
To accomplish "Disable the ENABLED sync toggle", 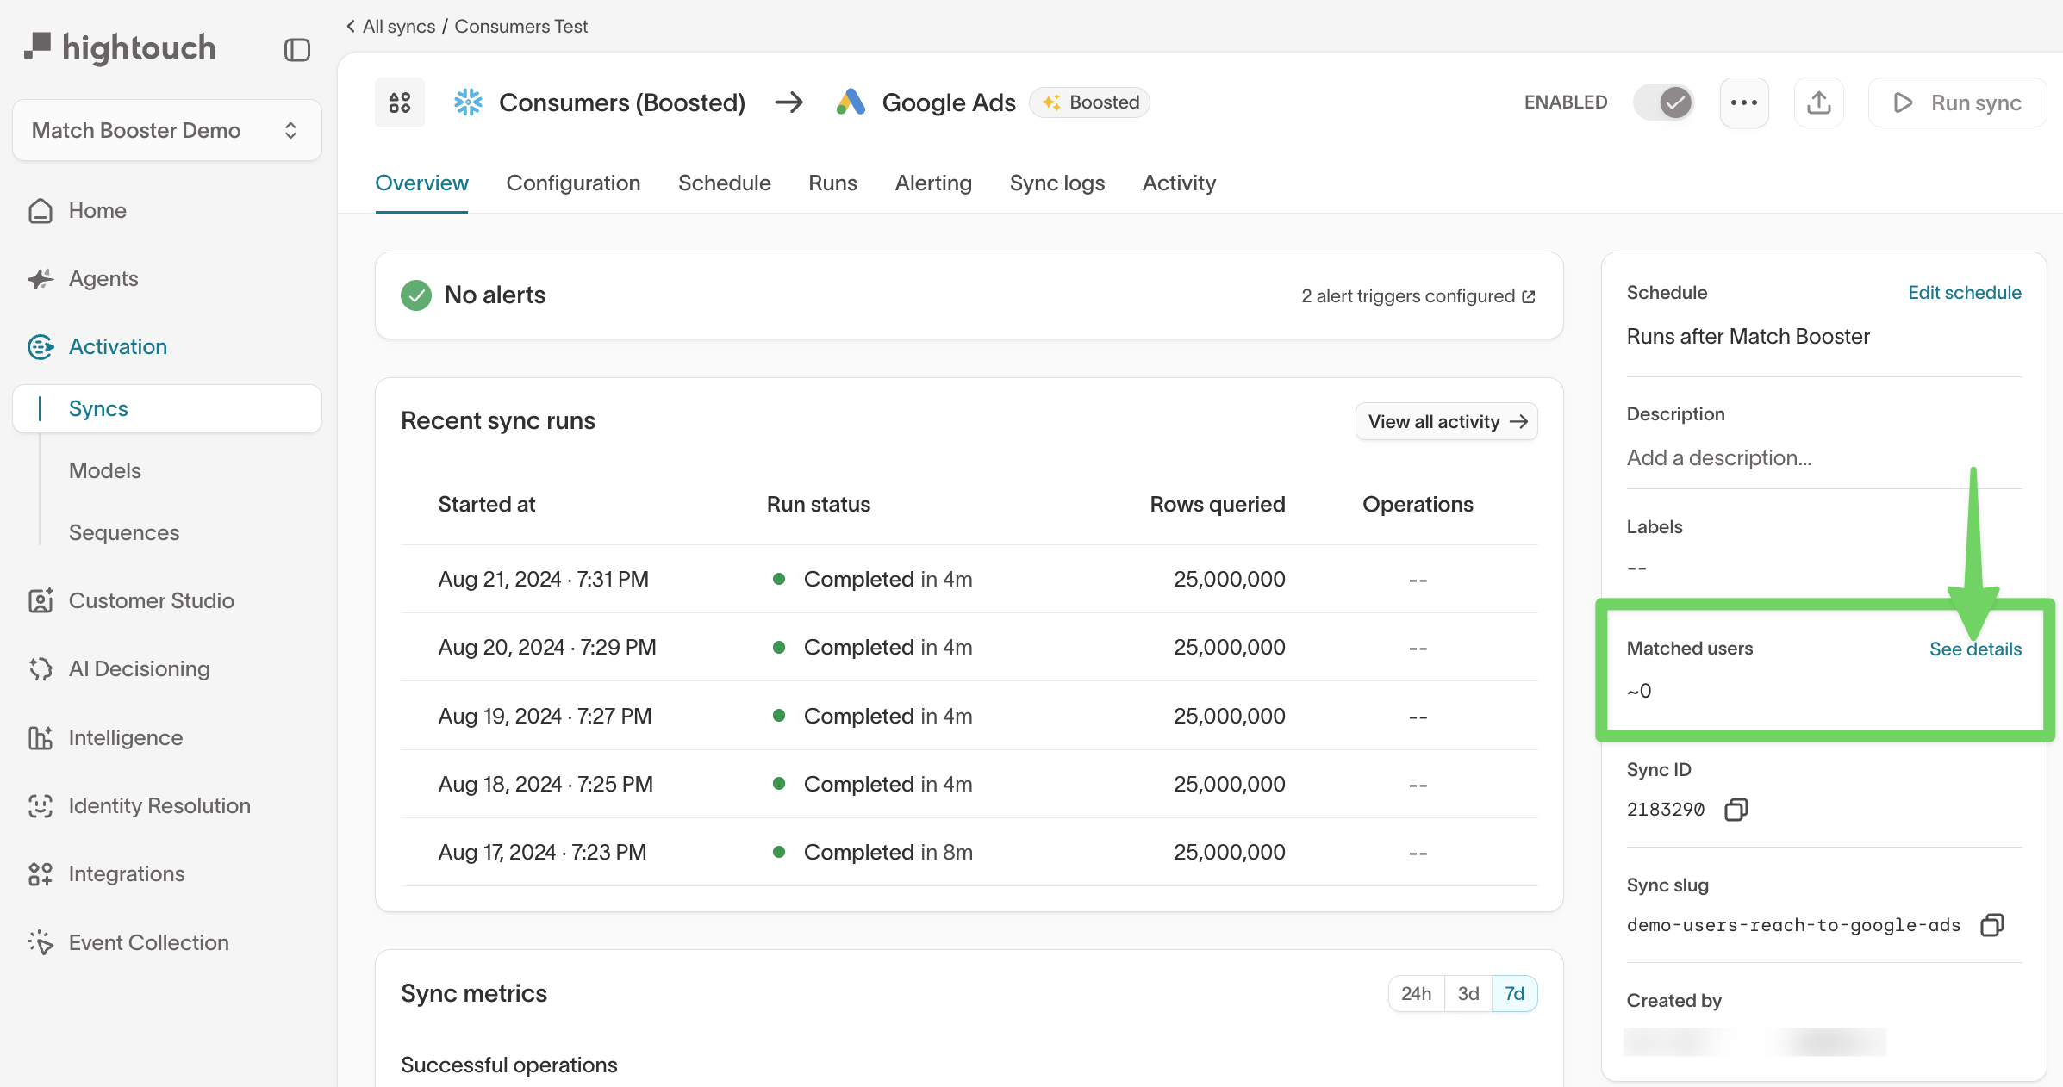I will click(x=1663, y=102).
